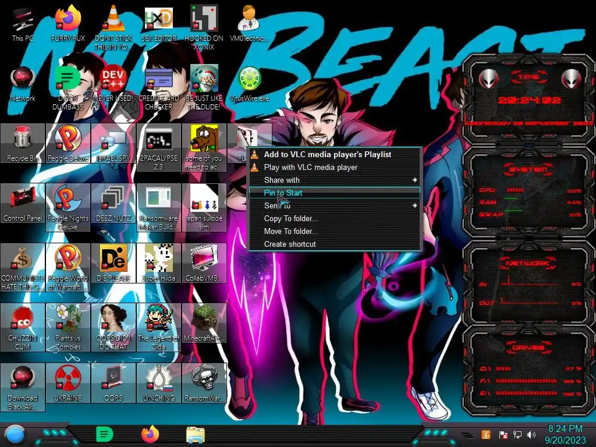Select the Peggle Nights Deluxe icon
The width and height of the screenshot is (596, 447).
click(68, 208)
